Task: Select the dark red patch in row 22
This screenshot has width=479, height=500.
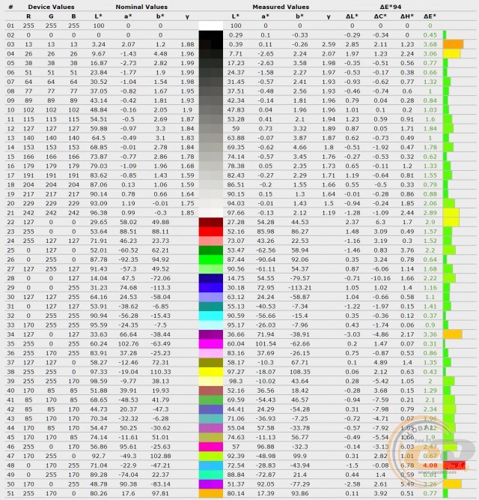Action: (211, 222)
